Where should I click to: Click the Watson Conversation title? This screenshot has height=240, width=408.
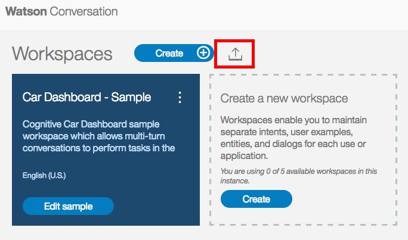tap(61, 12)
